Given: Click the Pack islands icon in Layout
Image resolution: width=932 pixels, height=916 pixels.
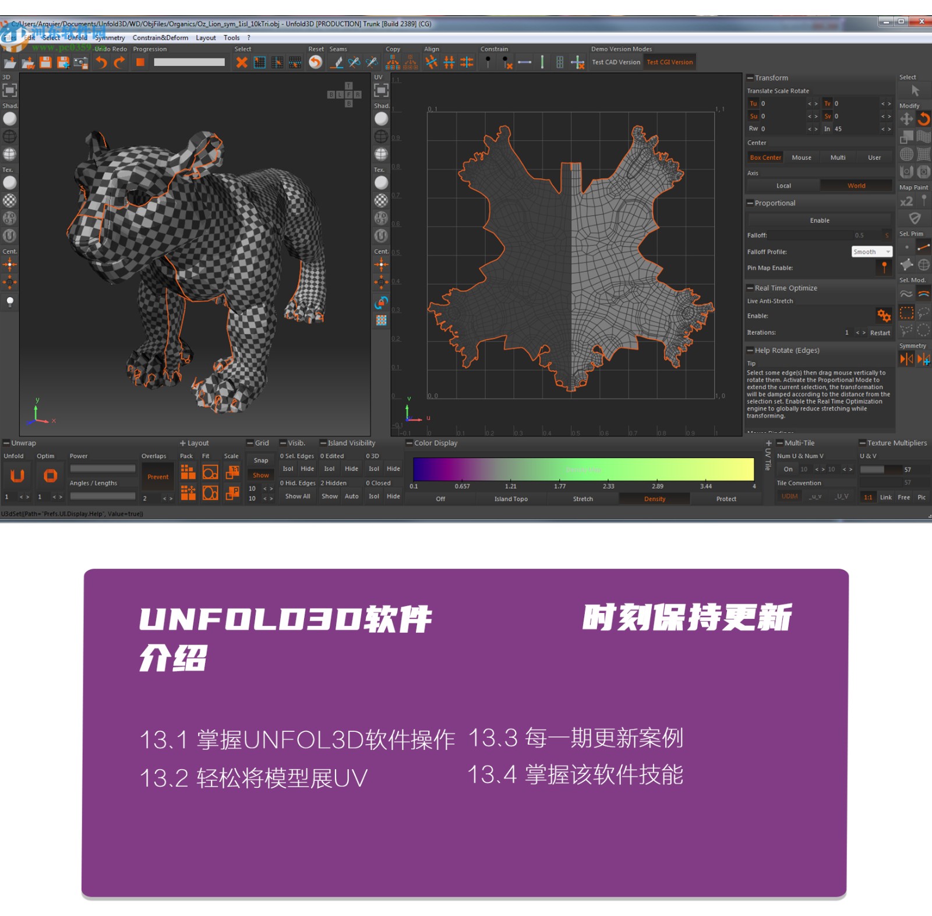Looking at the screenshot, I should pos(188,471).
